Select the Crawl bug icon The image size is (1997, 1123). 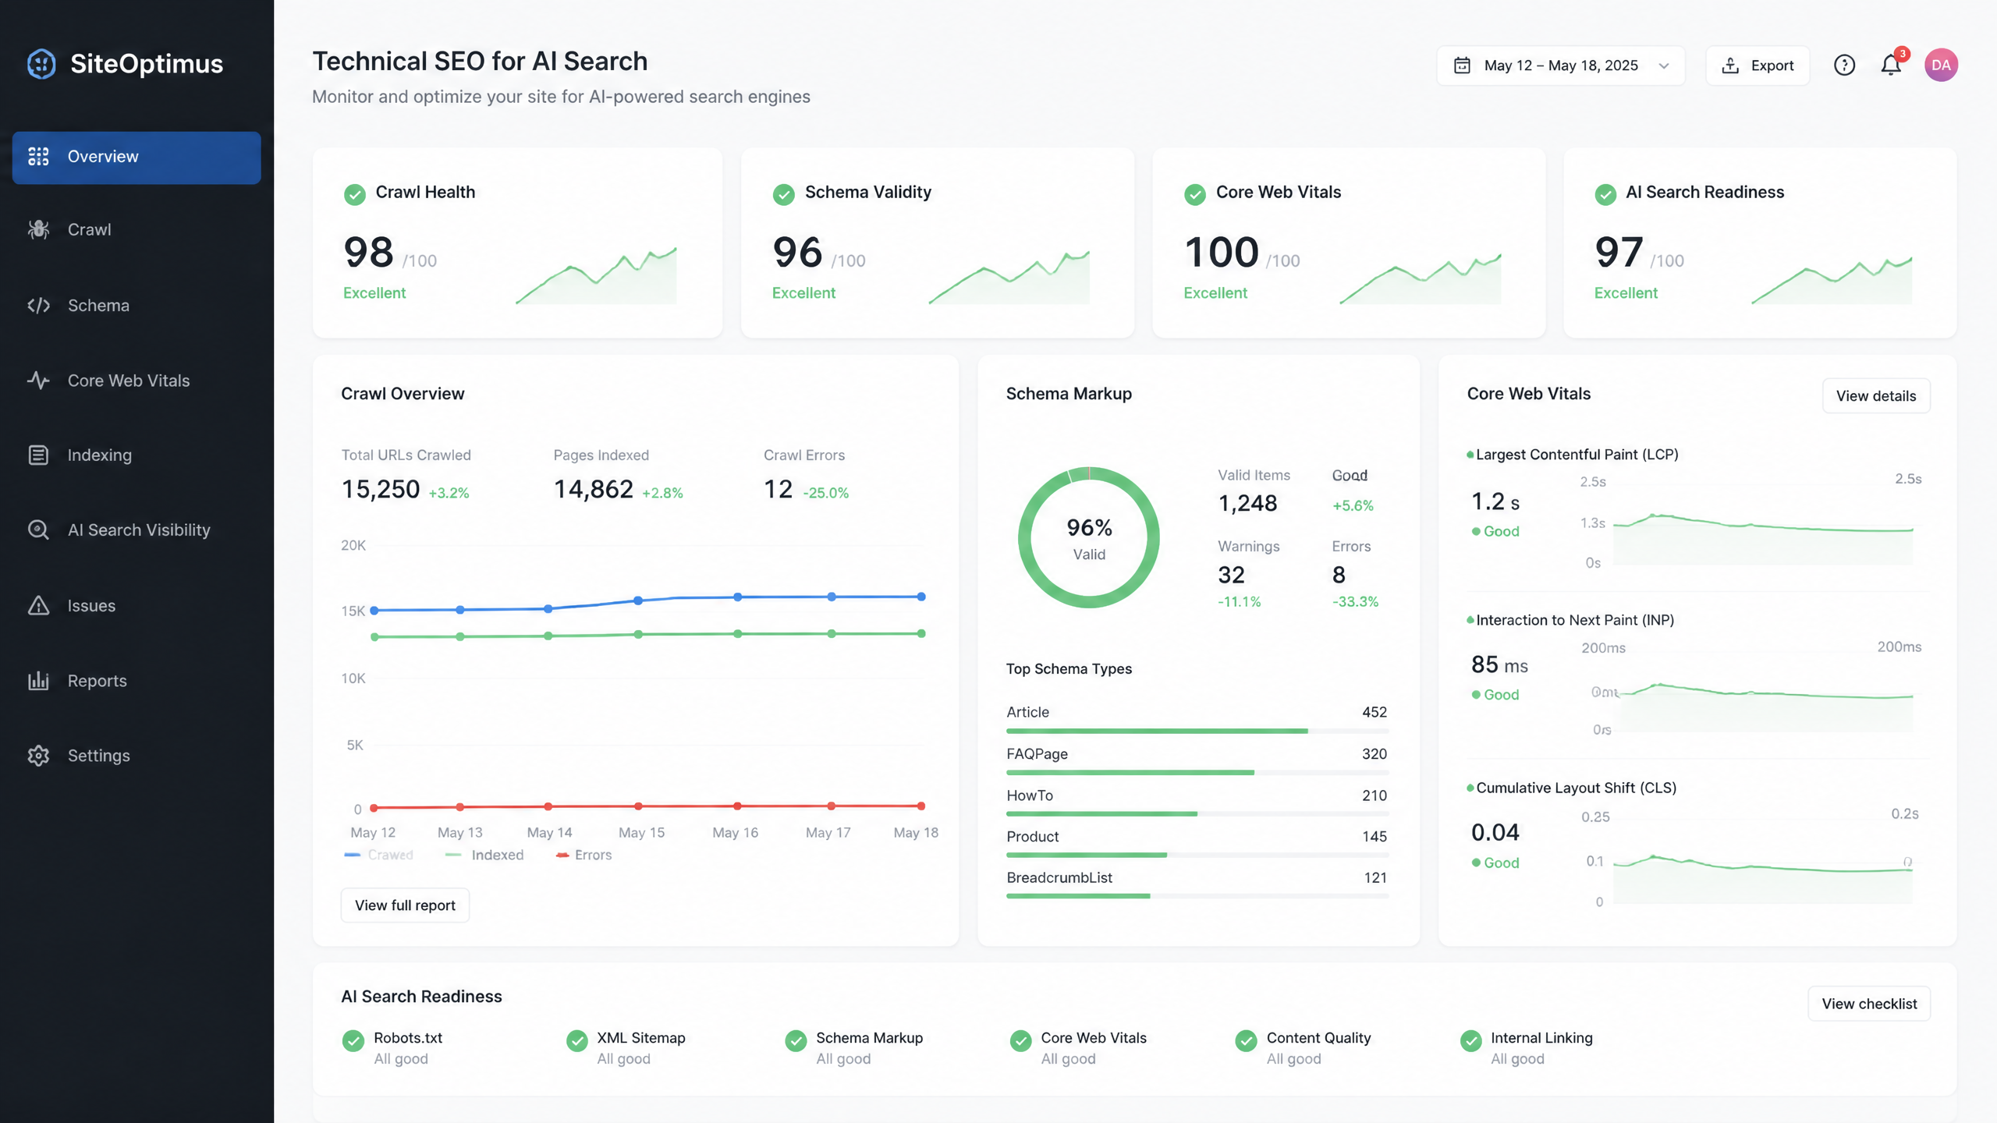pyautogui.click(x=38, y=229)
